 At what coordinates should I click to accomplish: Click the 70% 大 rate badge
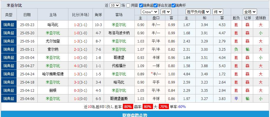pos(164,107)
